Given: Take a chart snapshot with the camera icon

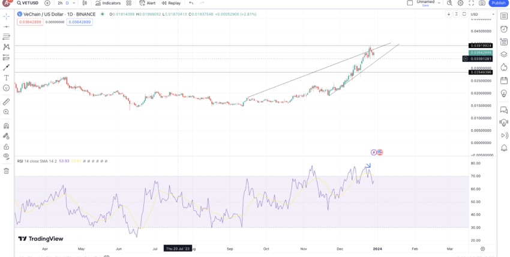Looking at the screenshot, I should [482, 3].
